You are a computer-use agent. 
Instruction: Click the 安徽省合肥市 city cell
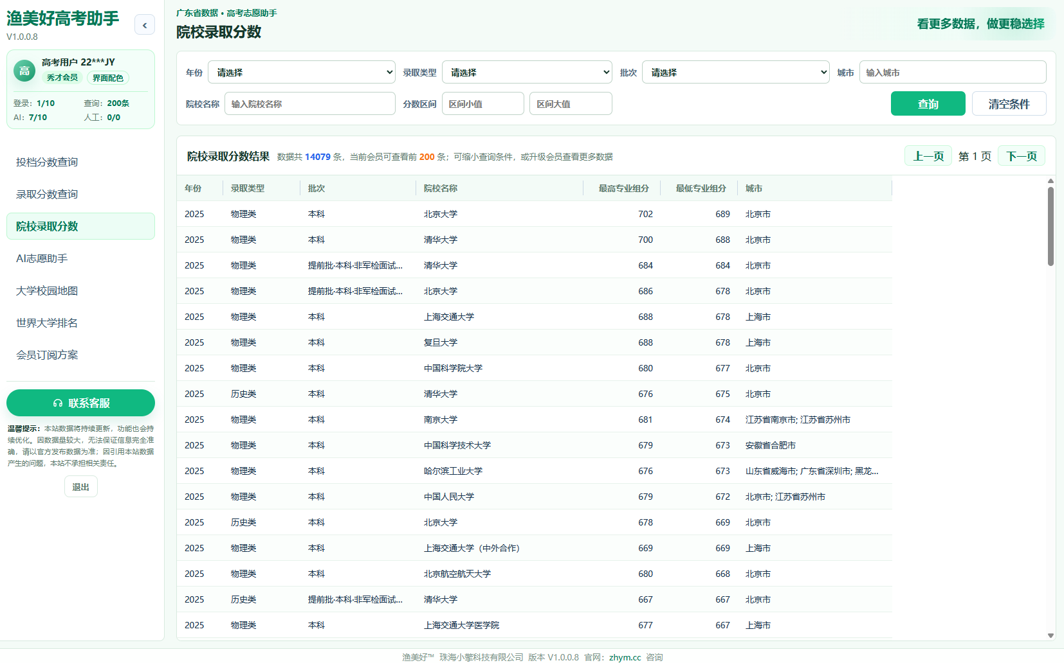tap(771, 445)
